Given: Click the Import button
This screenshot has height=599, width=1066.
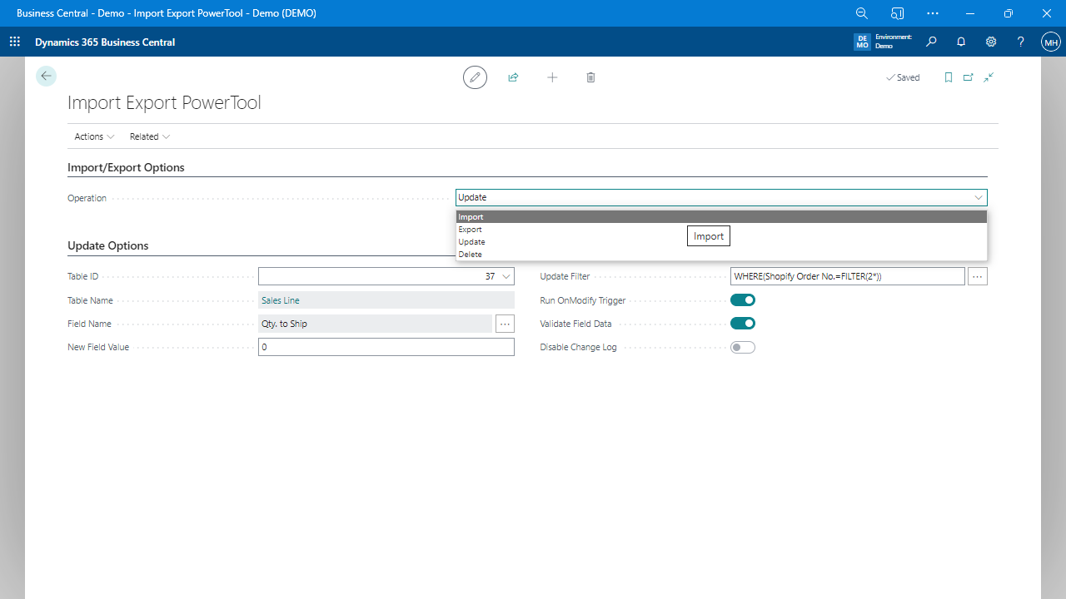Looking at the screenshot, I should pyautogui.click(x=708, y=235).
